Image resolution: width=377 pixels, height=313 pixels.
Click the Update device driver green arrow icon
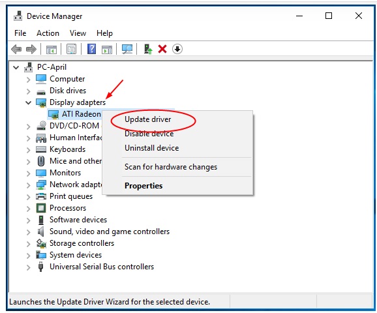pos(148,49)
